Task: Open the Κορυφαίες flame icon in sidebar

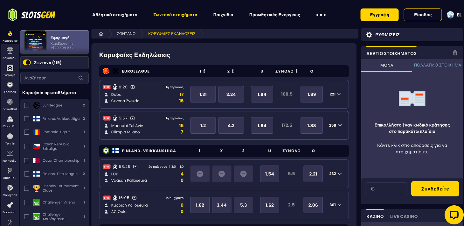Action: [10, 33]
